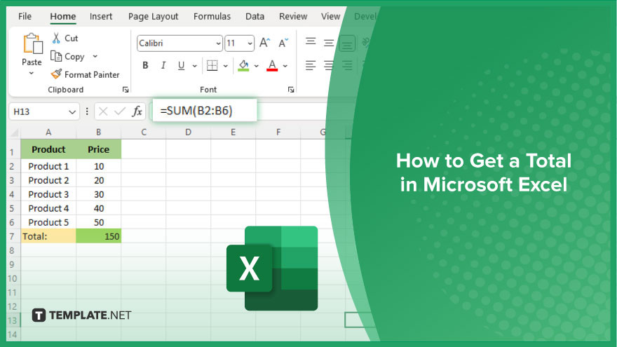Expand the Paste options arrow

coord(32,74)
